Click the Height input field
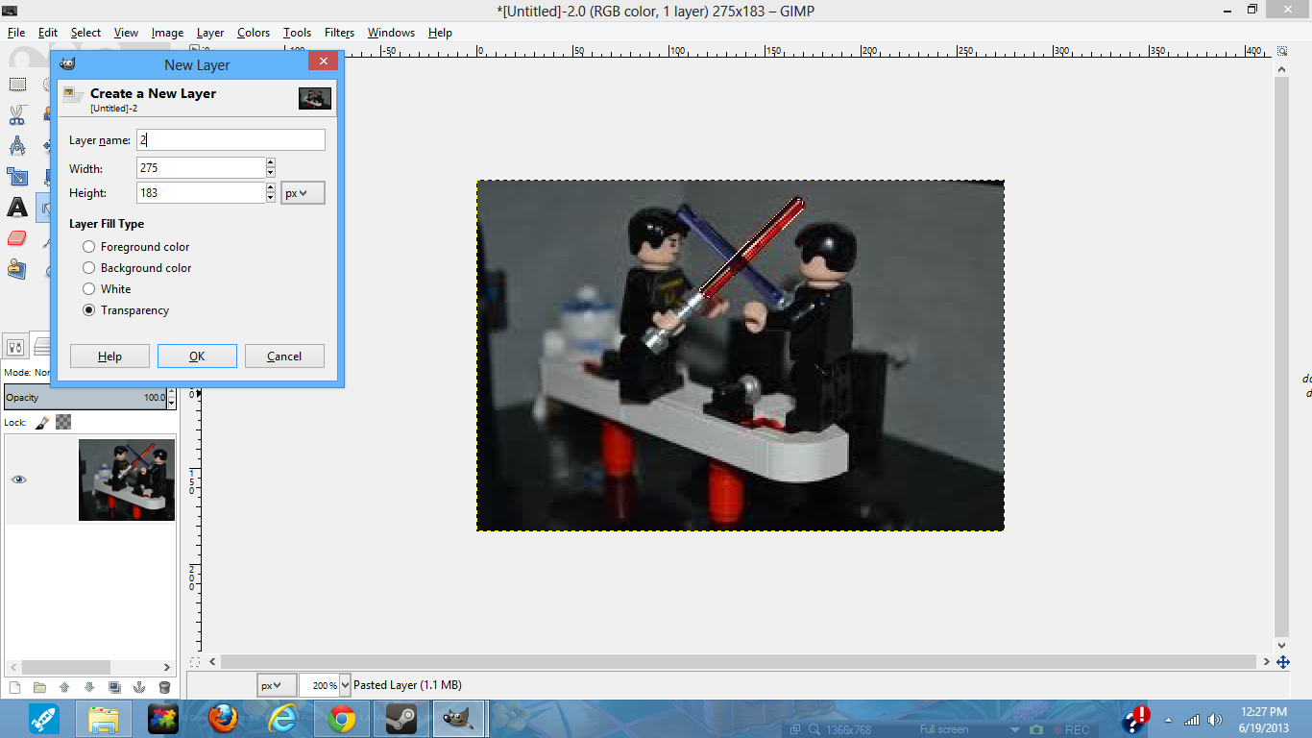This screenshot has width=1312, height=738. coord(201,193)
